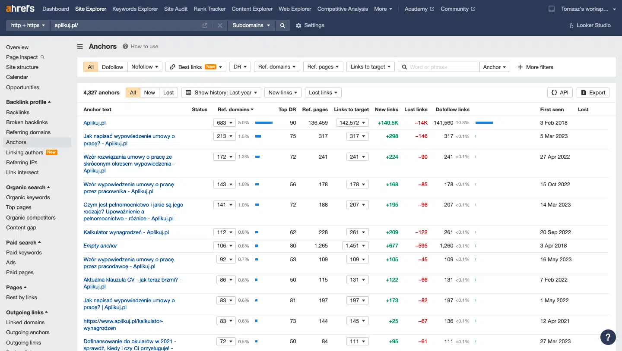Open Content Explorer
622x351 pixels.
tap(252, 9)
